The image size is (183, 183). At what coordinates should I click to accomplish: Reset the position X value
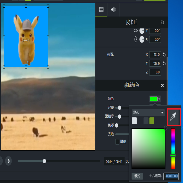pos(164,54)
